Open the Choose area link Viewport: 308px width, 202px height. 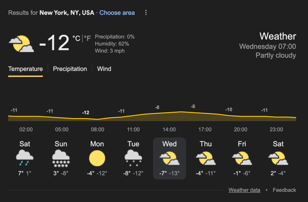pyautogui.click(x=117, y=13)
